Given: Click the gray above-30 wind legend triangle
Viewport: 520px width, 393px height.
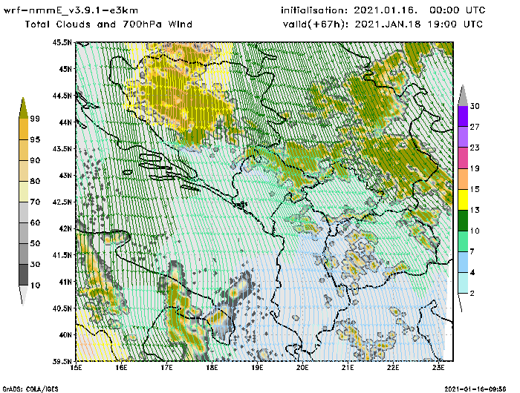Looking at the screenshot, I should click(x=463, y=96).
